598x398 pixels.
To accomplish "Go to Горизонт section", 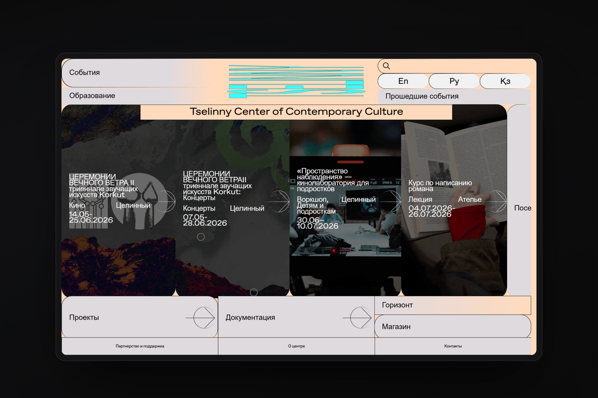I will [453, 305].
